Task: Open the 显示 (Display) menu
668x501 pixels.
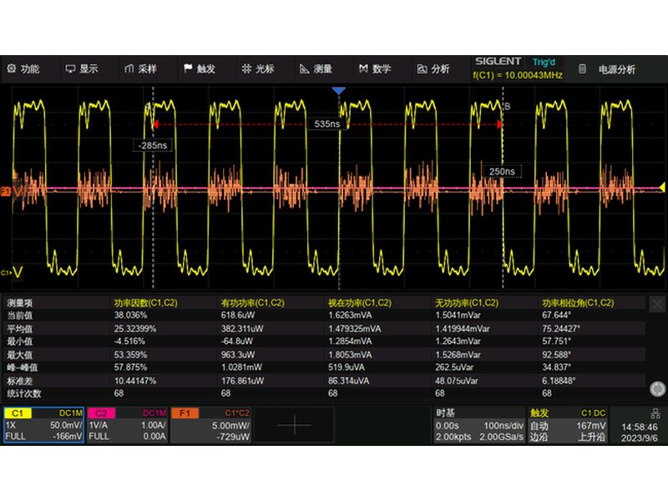Action: click(x=82, y=68)
